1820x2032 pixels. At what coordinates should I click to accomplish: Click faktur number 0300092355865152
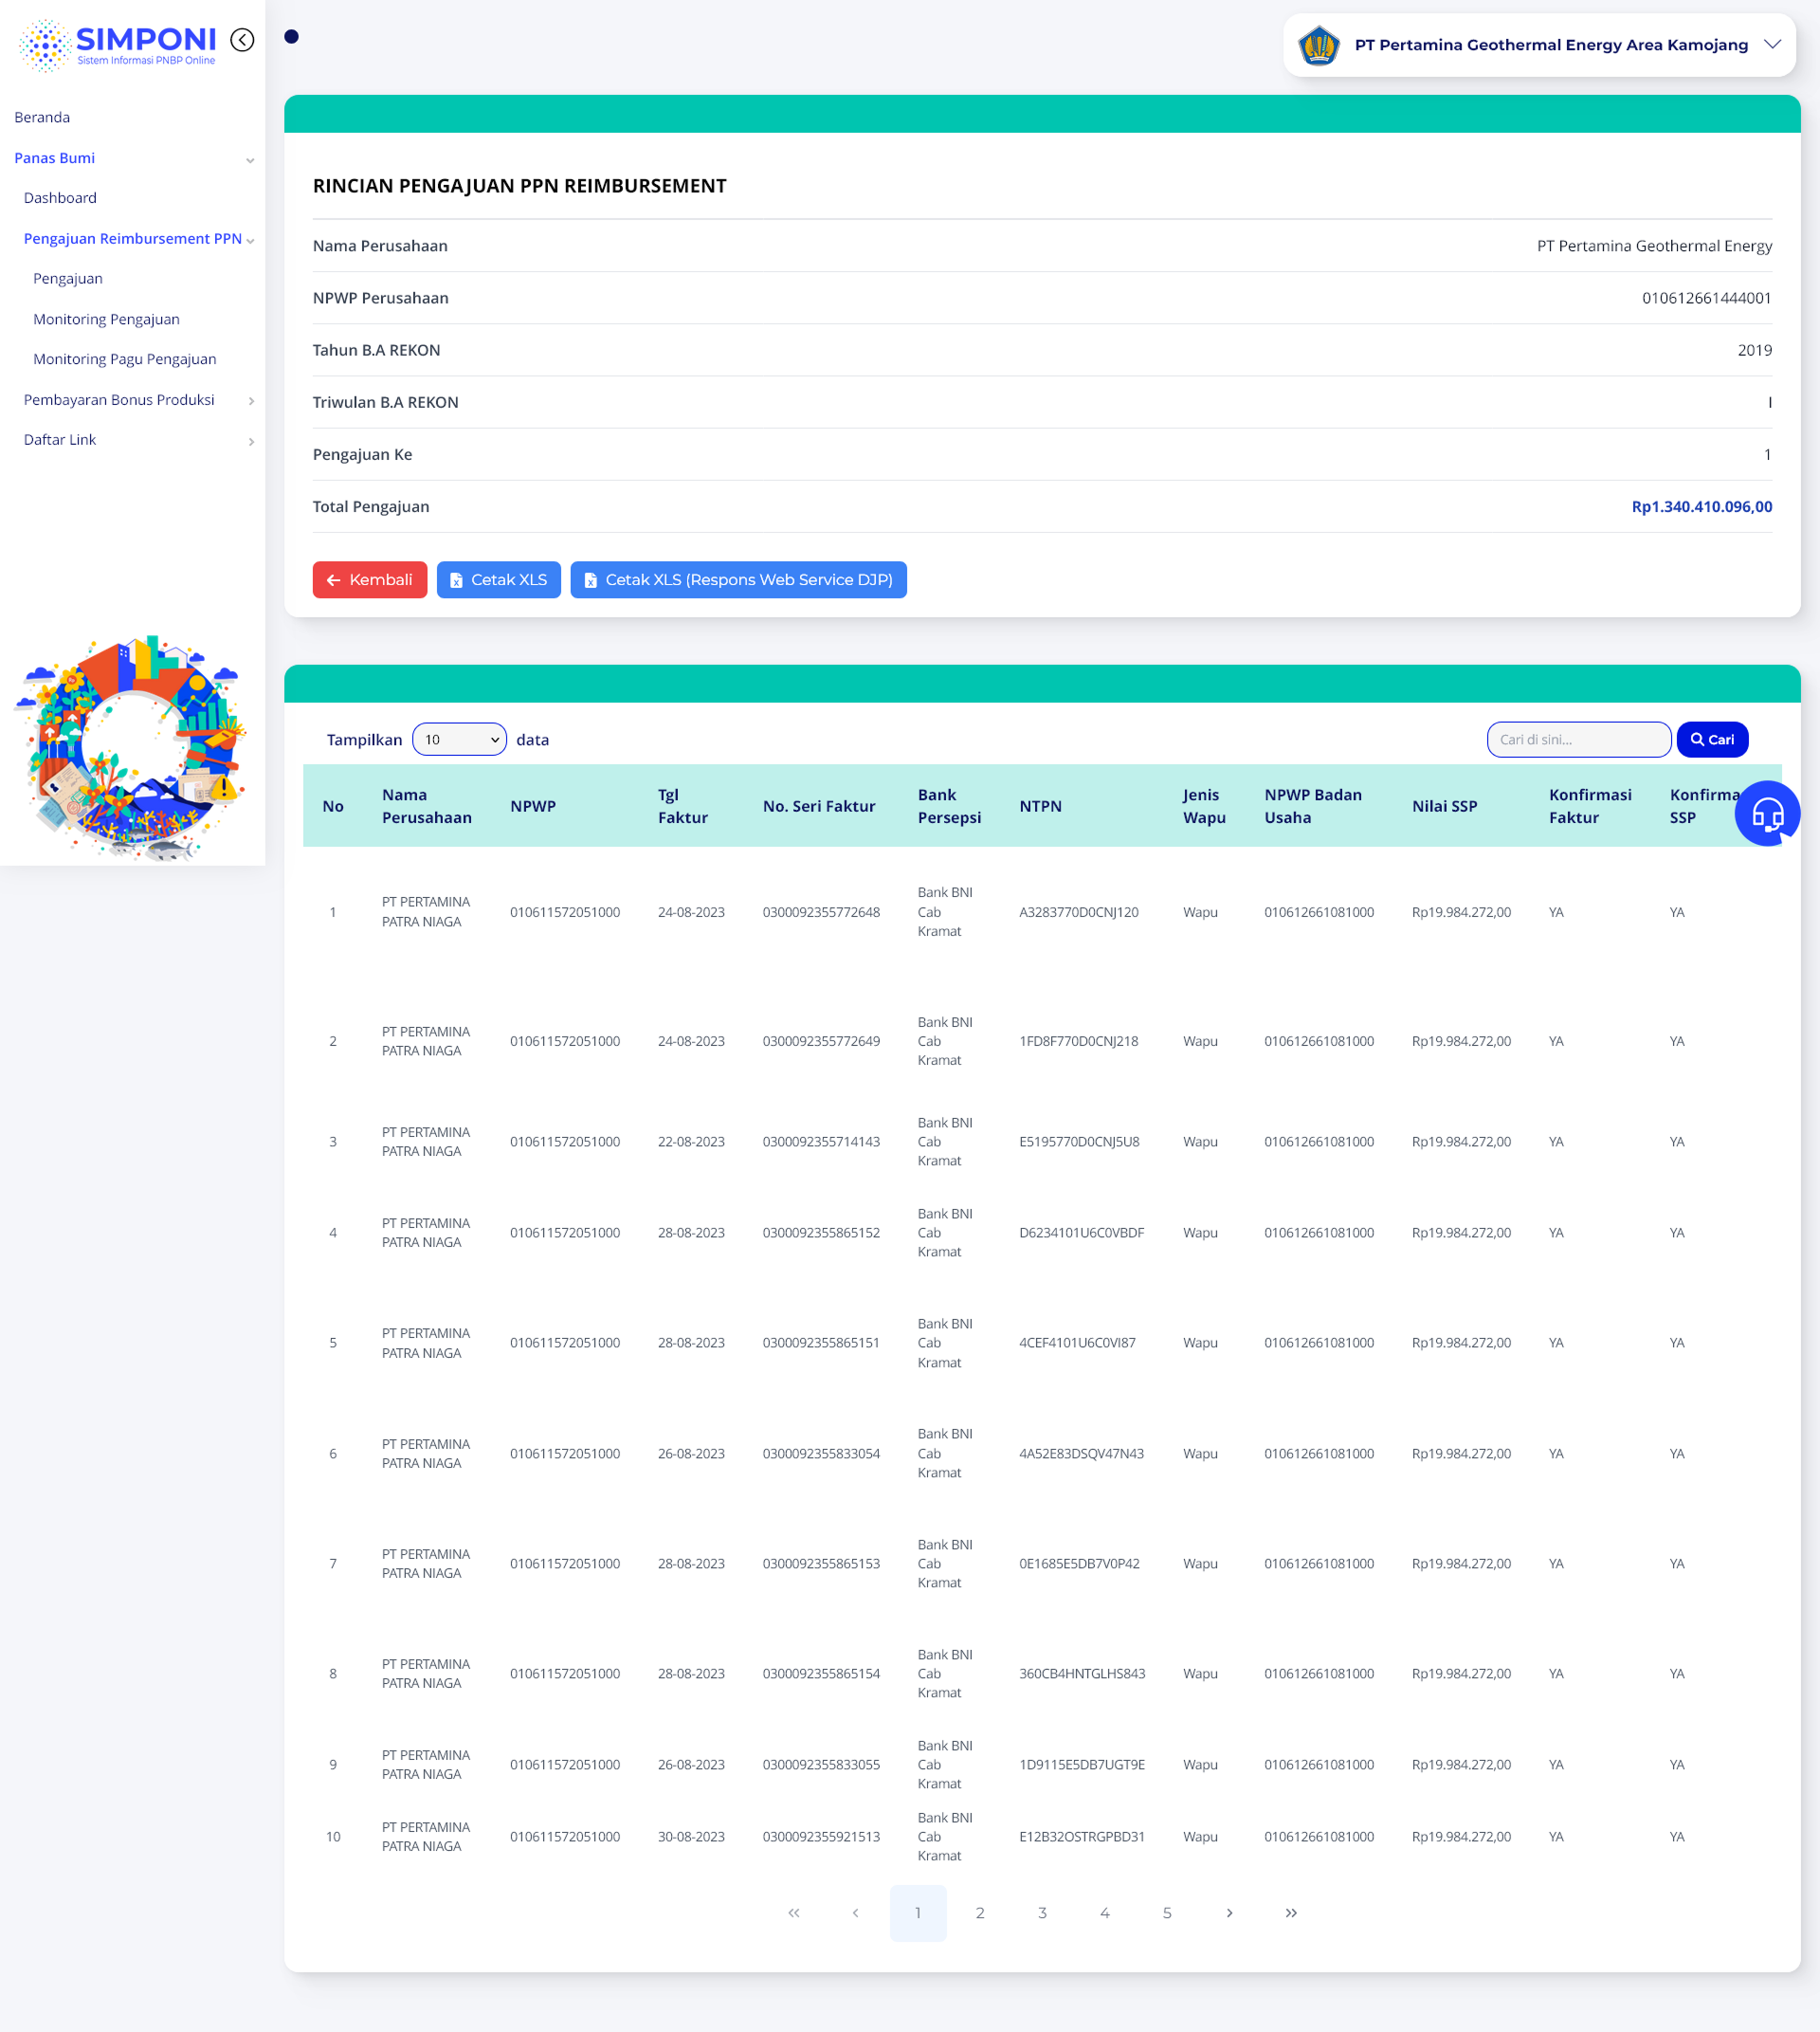tap(822, 1233)
